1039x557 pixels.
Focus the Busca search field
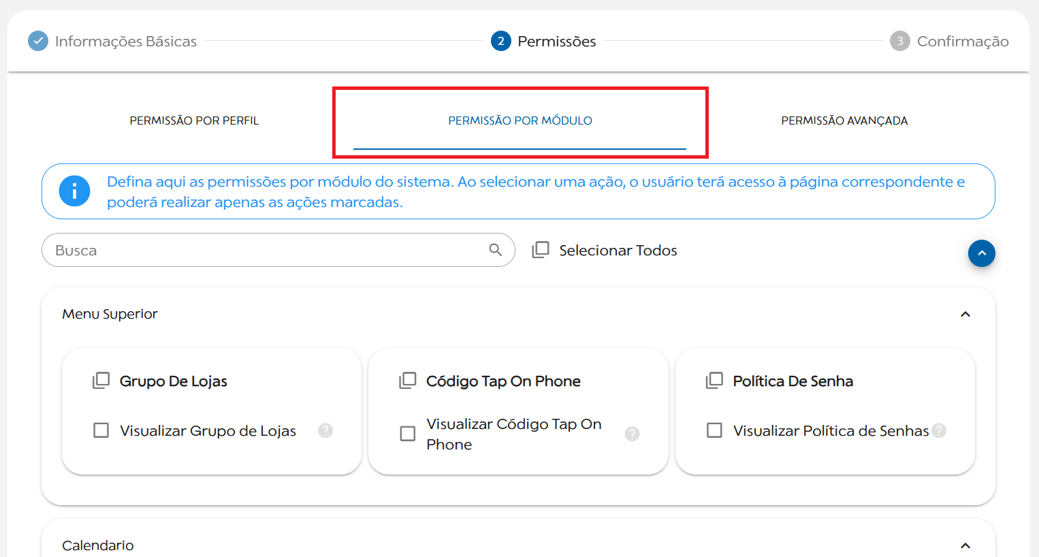tap(266, 250)
